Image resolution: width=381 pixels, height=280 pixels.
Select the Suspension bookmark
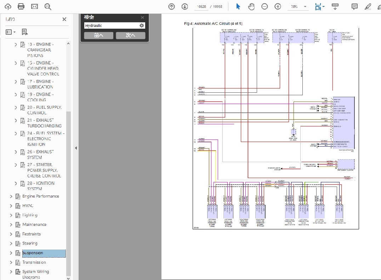point(33,253)
